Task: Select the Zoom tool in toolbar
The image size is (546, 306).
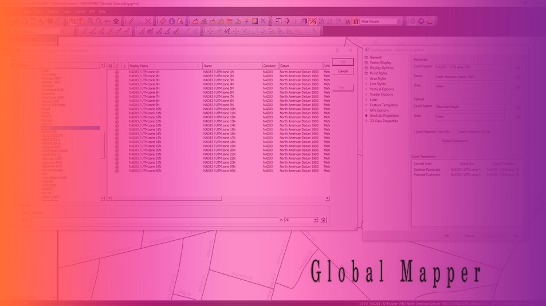Action: [x=73, y=21]
